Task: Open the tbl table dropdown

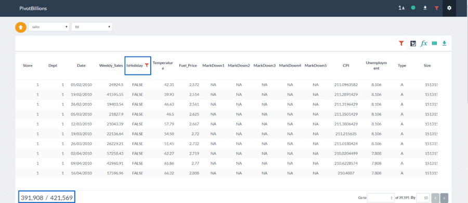Action: [92, 27]
